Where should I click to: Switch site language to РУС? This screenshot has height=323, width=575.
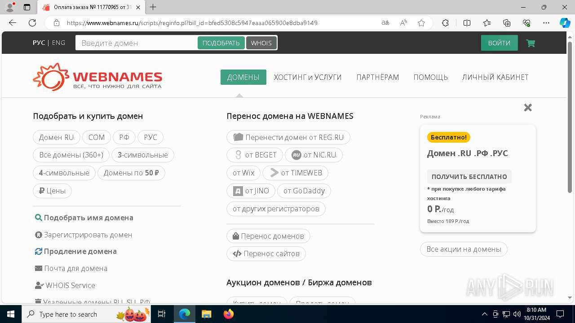click(x=39, y=43)
